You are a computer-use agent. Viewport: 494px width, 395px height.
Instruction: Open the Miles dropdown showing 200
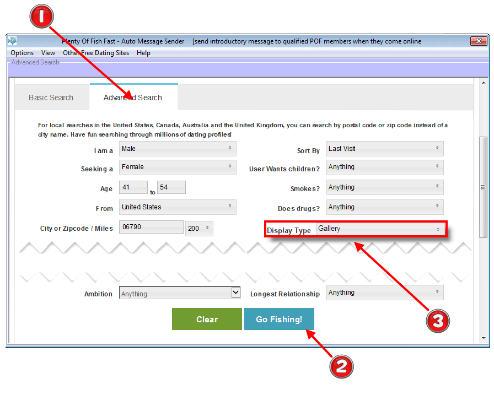tap(199, 228)
